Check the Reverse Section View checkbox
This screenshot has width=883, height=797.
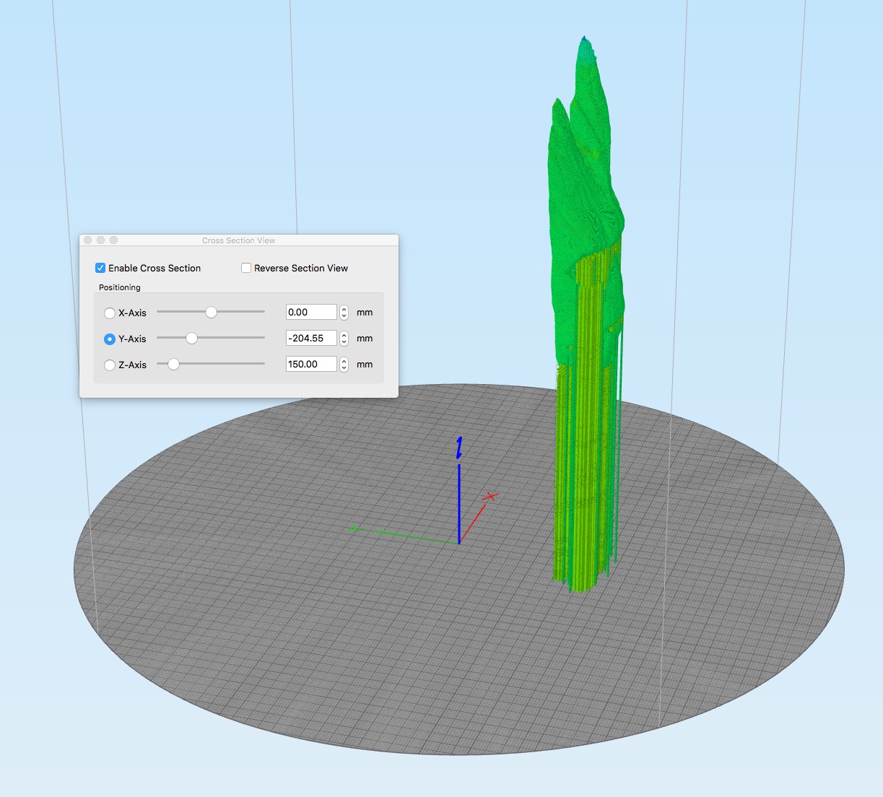tap(246, 268)
